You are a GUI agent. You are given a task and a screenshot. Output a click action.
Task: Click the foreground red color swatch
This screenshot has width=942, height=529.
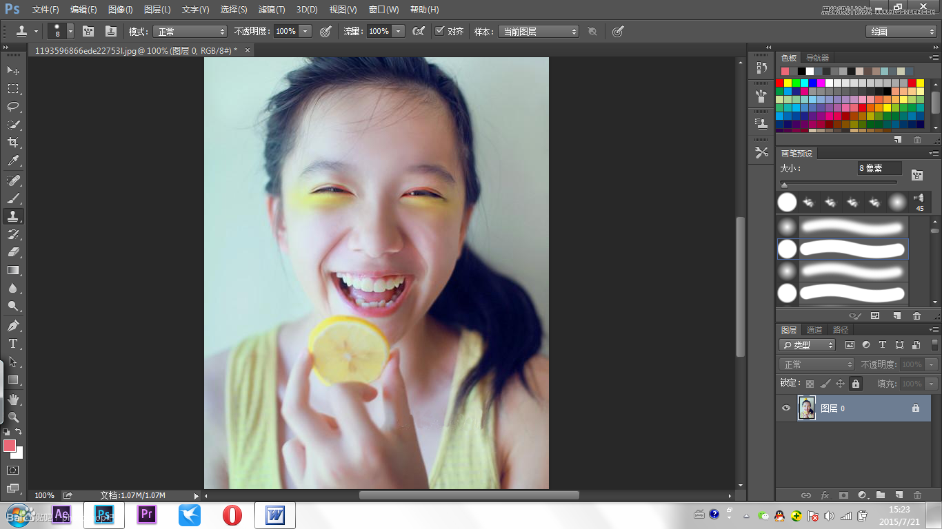10,446
